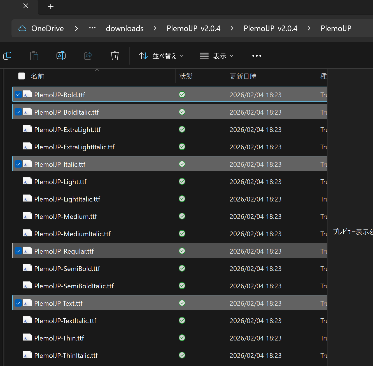Screen dimensions: 373x366
Task: Click the sync status icon for PlemolJP-Light.ttf
Action: (182, 181)
